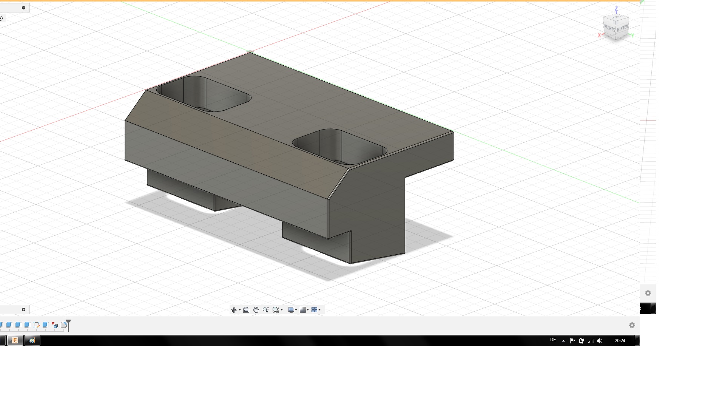Click the HINTEN face of ViewCube
The height and width of the screenshot is (408, 725).
[x=622, y=28]
